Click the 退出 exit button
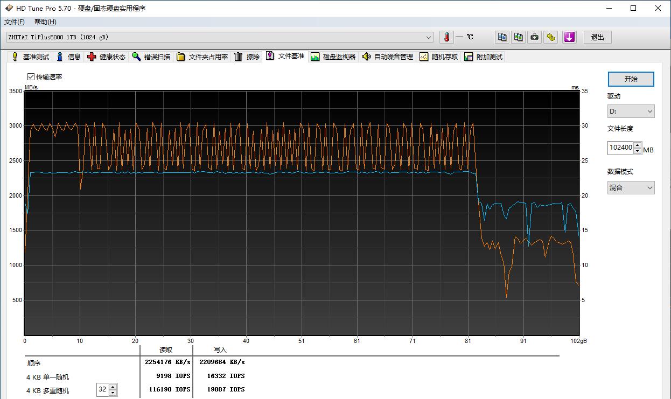 [597, 37]
